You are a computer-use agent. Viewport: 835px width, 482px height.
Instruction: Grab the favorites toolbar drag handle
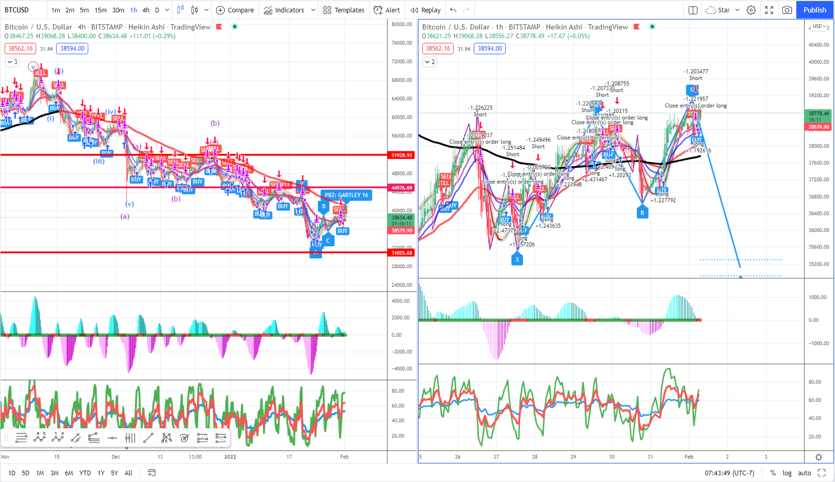[7, 438]
